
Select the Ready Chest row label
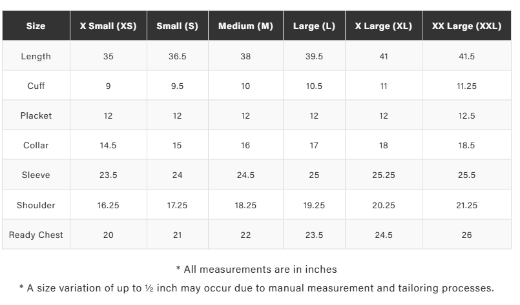36,235
